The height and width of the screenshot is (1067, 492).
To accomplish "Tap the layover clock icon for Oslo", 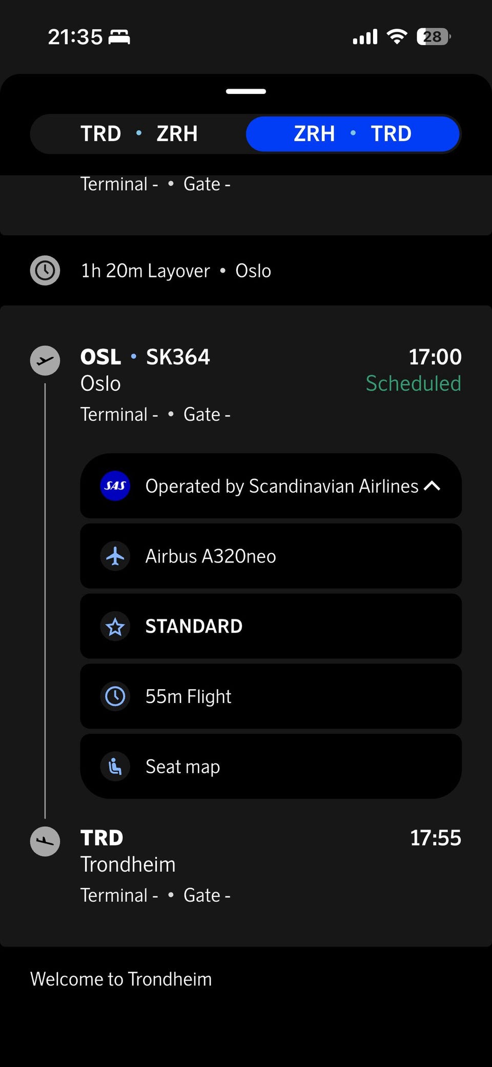I will [45, 270].
